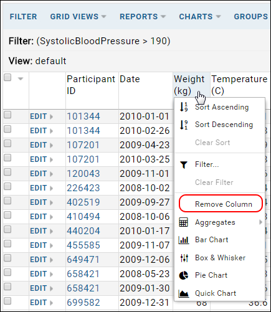Open the CHARTS dropdown menu
This screenshot has width=271, height=312.
pos(200,17)
